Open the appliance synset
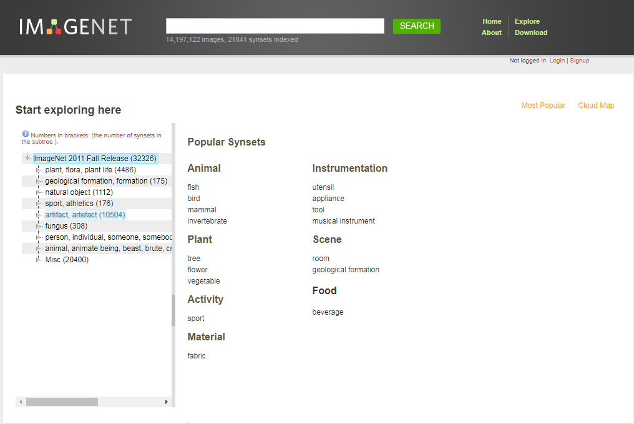 tap(328, 199)
